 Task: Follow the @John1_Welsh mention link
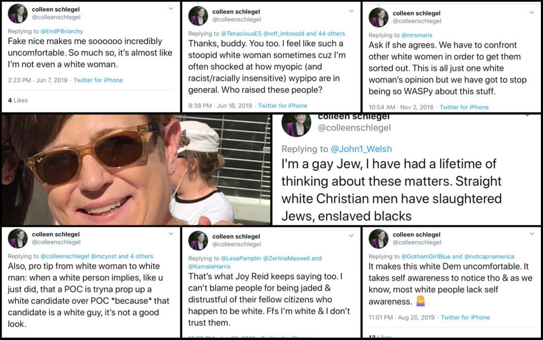362,149
